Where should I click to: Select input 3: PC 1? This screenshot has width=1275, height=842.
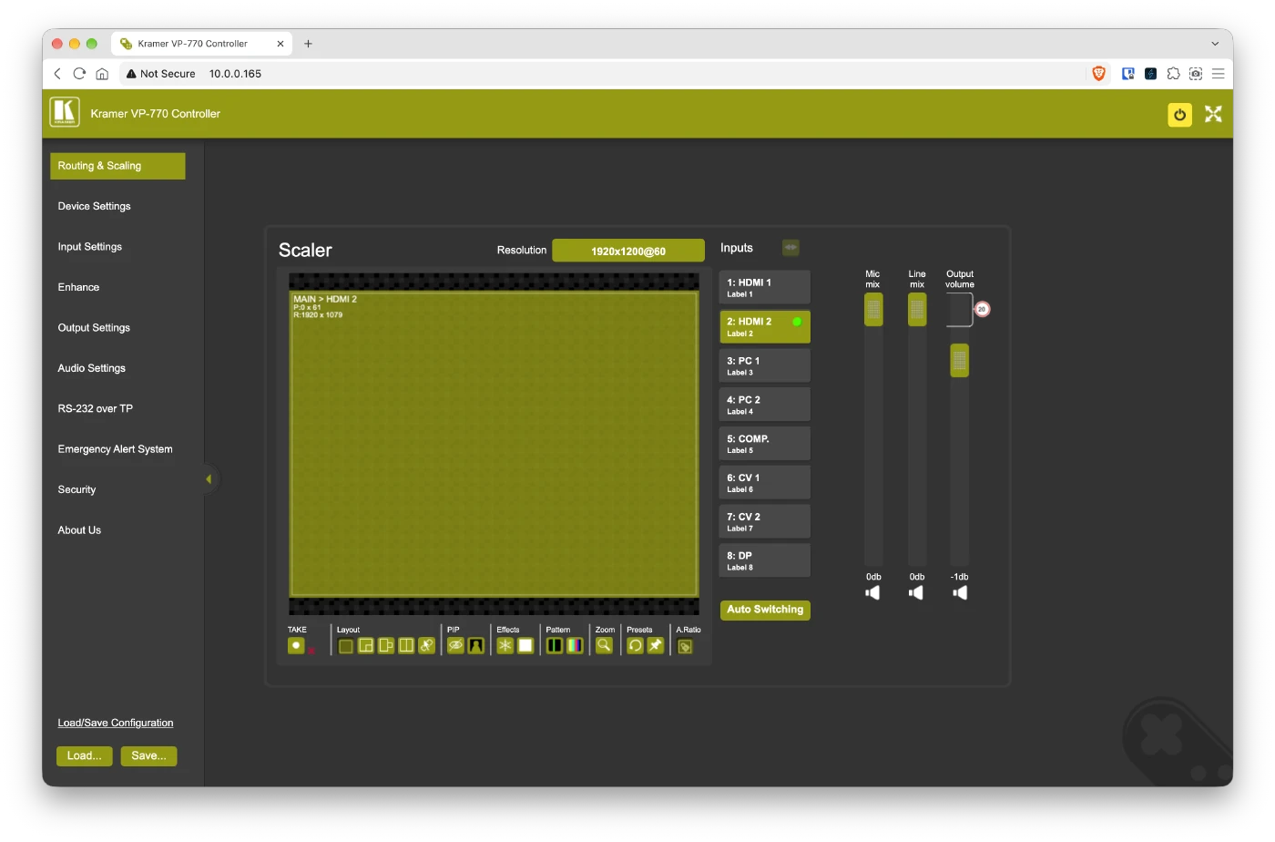[764, 365]
